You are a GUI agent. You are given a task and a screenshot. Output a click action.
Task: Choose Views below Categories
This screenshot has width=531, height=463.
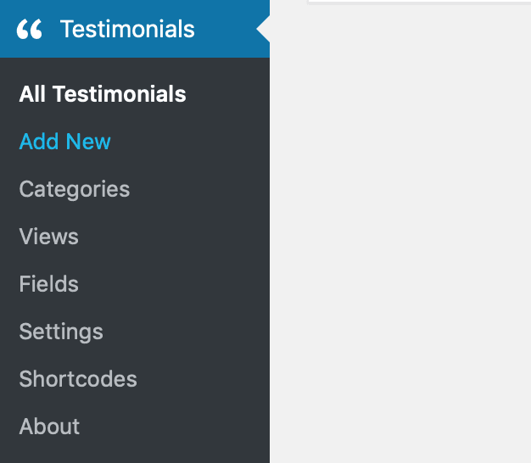pos(48,237)
